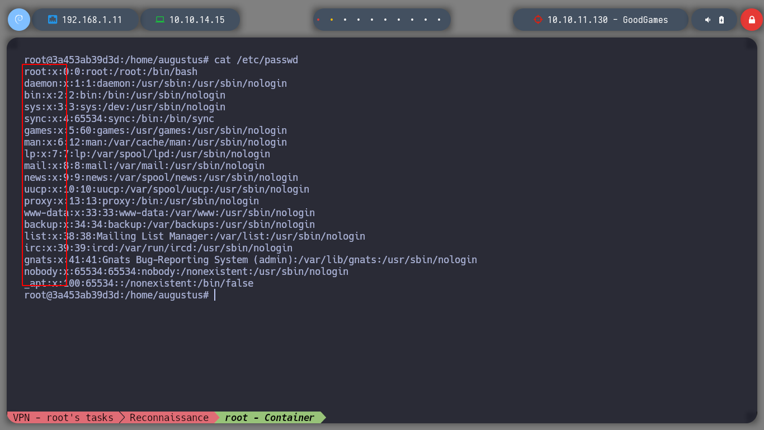764x430 pixels.
Task: Switch to the red first workspace dot
Action: 318,20
